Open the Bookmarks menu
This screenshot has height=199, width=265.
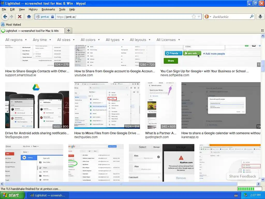48,9
